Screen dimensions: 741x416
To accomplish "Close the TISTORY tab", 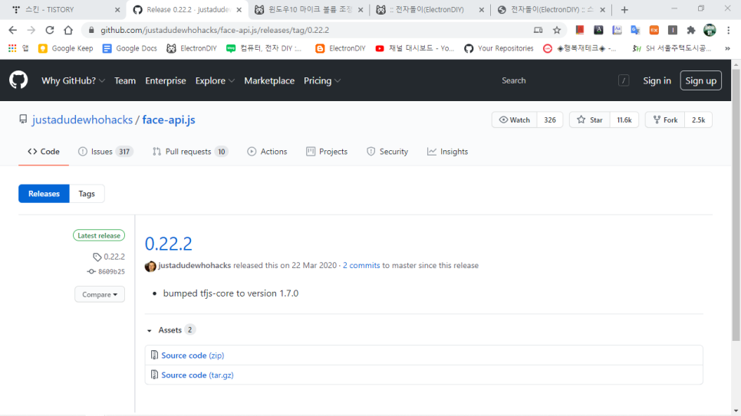I will (117, 9).
